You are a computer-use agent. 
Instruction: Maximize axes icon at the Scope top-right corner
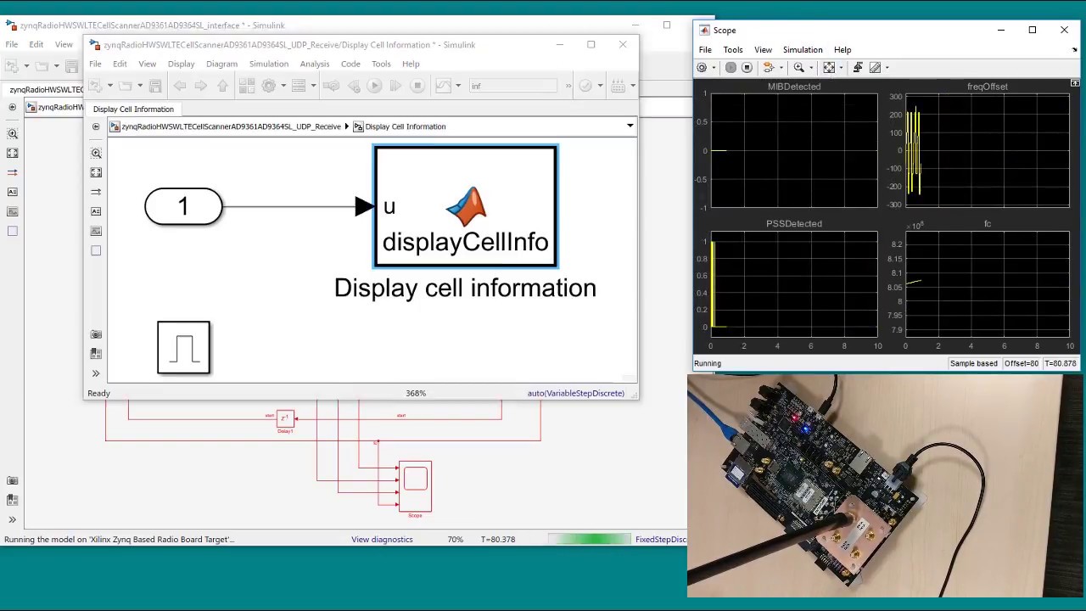click(1075, 83)
